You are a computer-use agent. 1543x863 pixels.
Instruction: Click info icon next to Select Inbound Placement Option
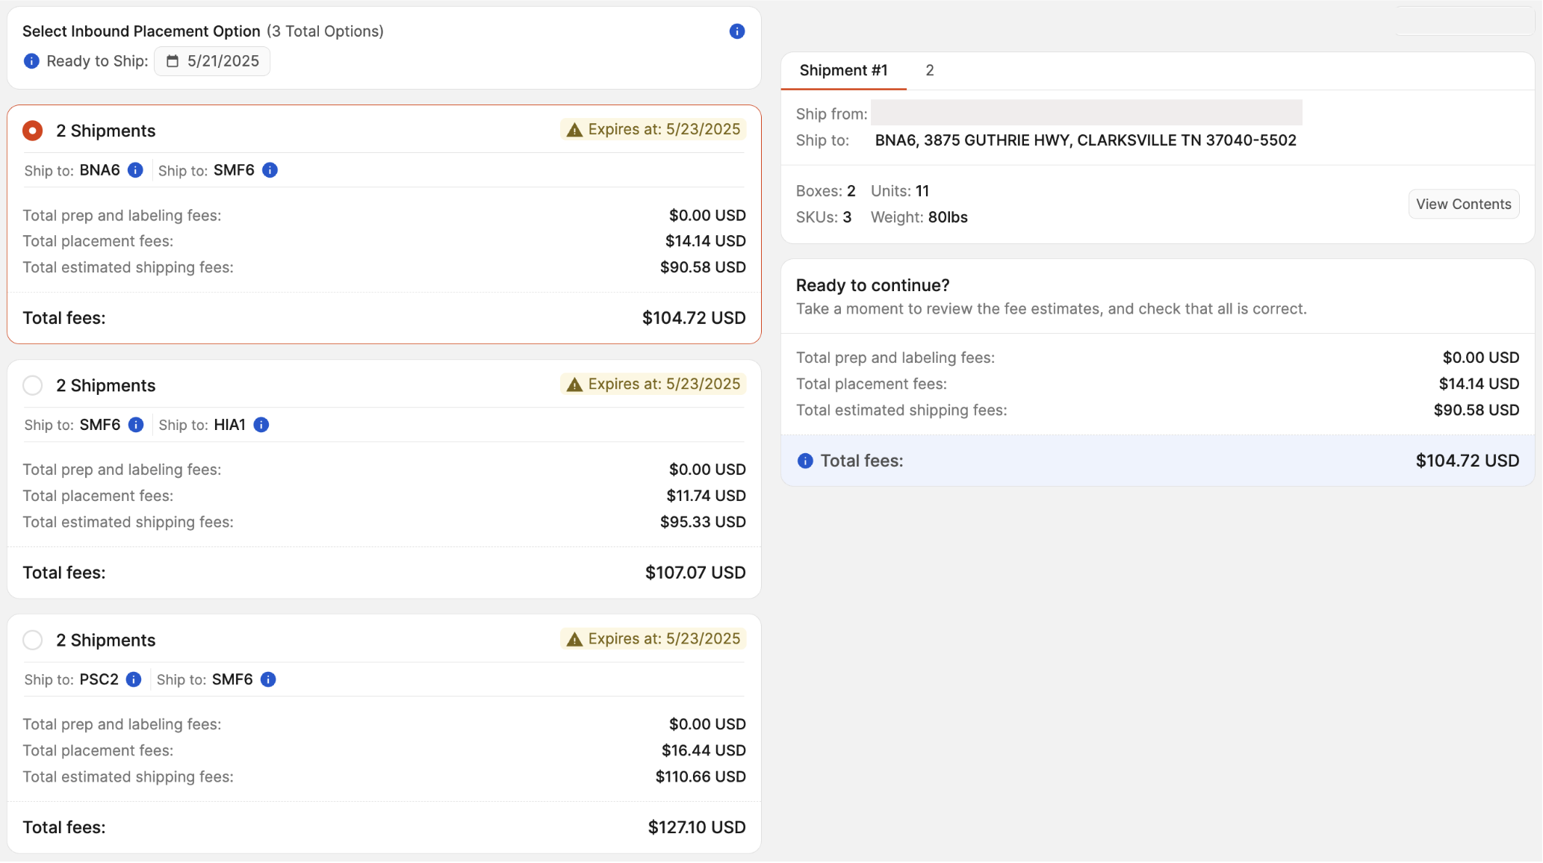pyautogui.click(x=736, y=31)
